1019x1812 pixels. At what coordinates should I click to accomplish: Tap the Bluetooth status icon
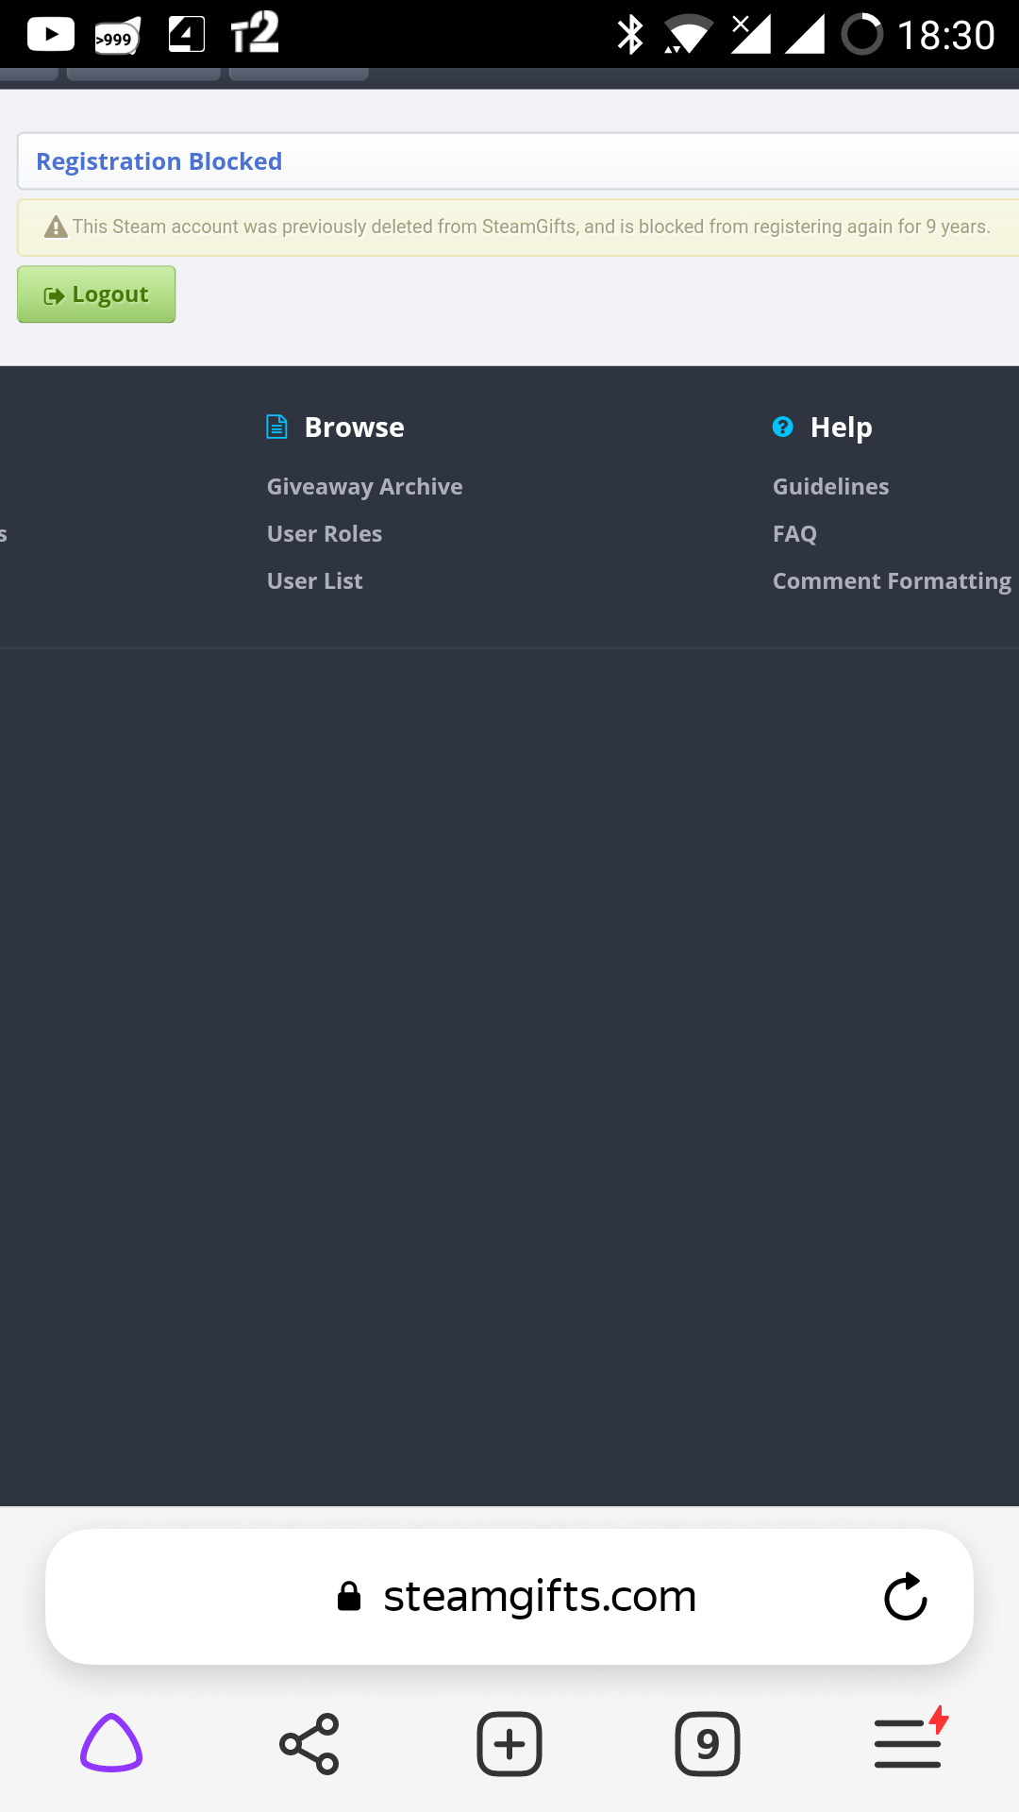point(630,35)
